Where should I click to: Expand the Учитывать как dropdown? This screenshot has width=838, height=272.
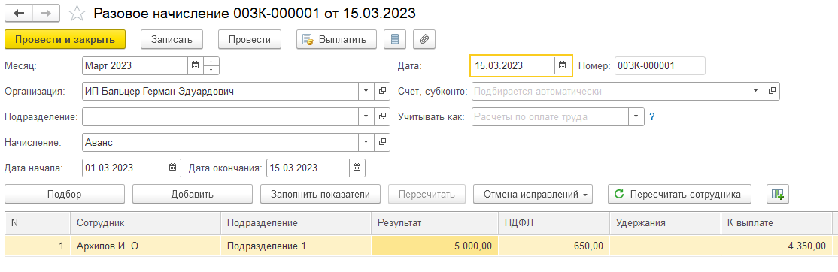pos(636,116)
